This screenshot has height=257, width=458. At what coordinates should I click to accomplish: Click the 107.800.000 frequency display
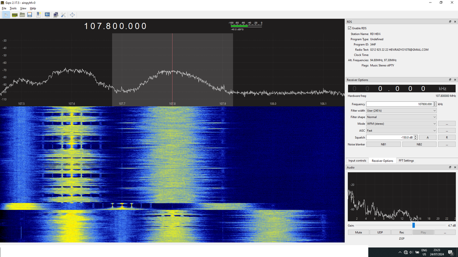116,26
